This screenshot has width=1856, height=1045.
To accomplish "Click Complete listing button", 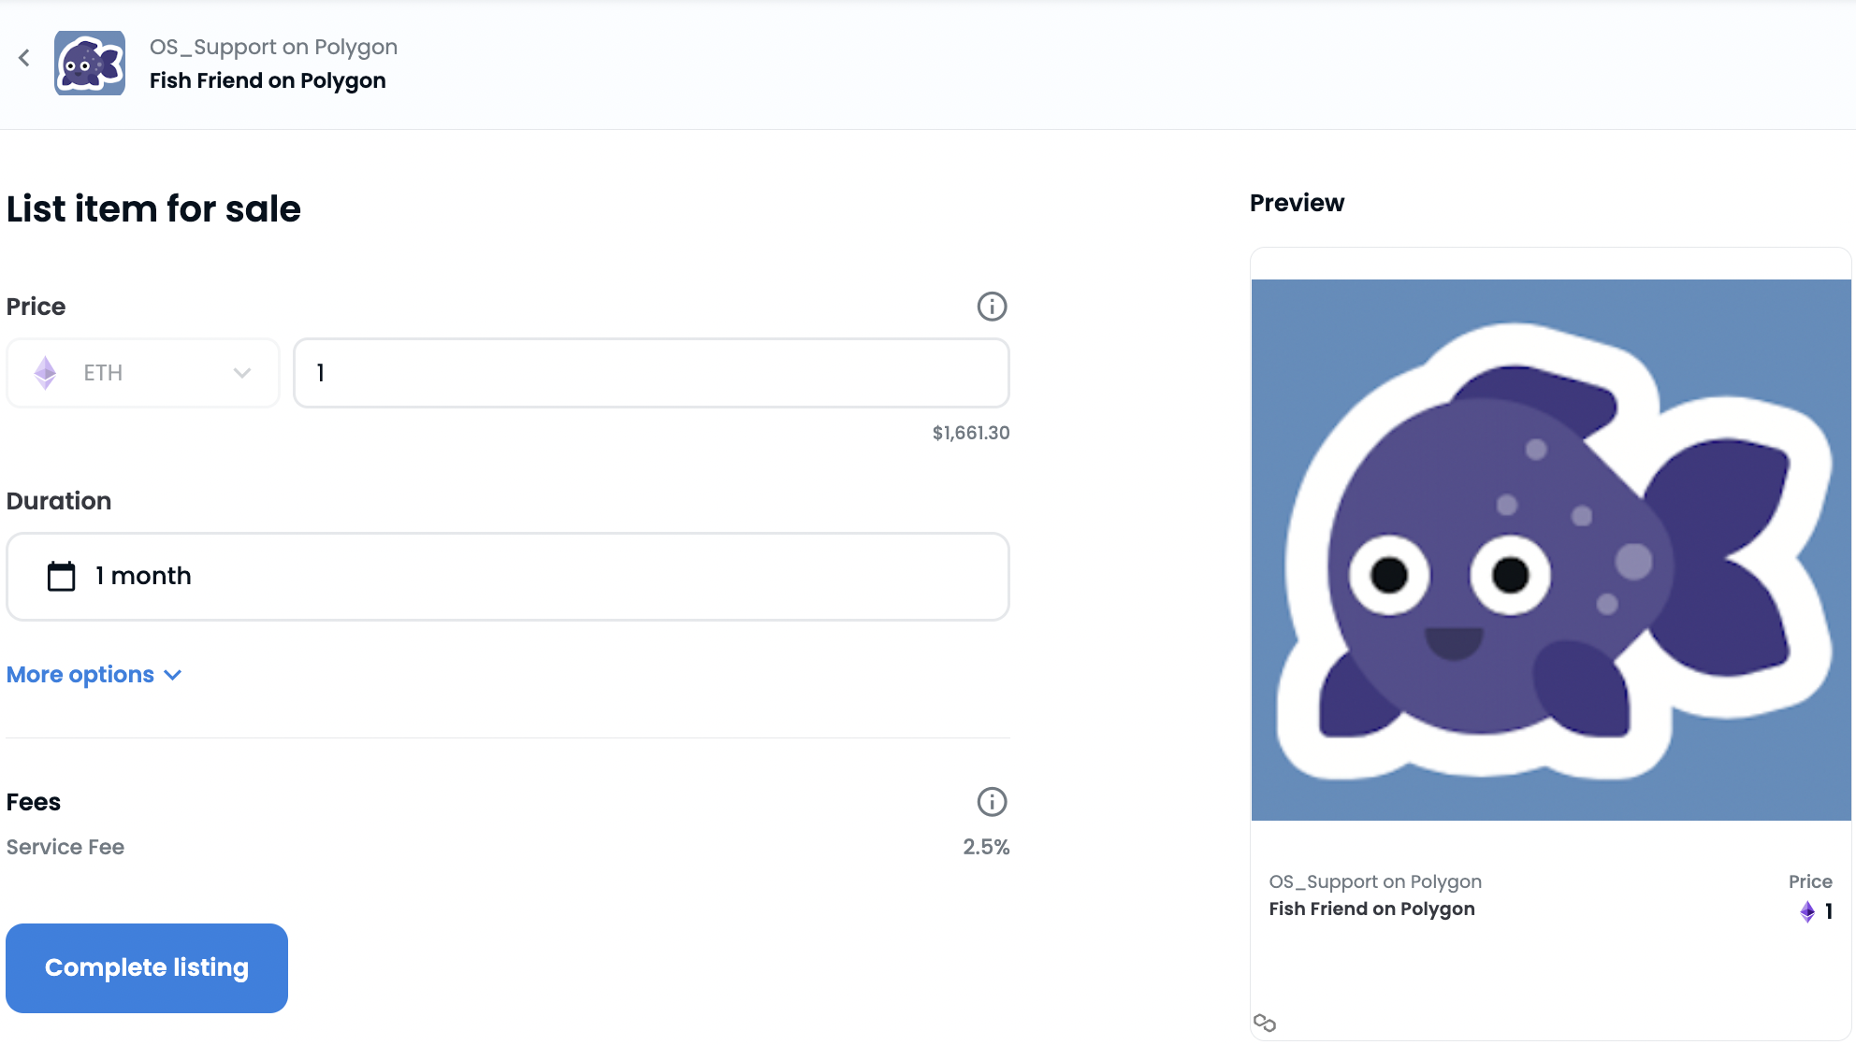I will 147,968.
